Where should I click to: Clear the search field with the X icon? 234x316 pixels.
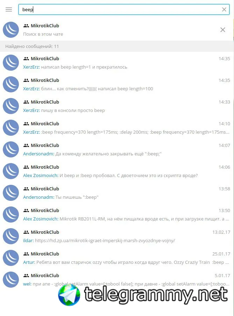[x=224, y=9]
